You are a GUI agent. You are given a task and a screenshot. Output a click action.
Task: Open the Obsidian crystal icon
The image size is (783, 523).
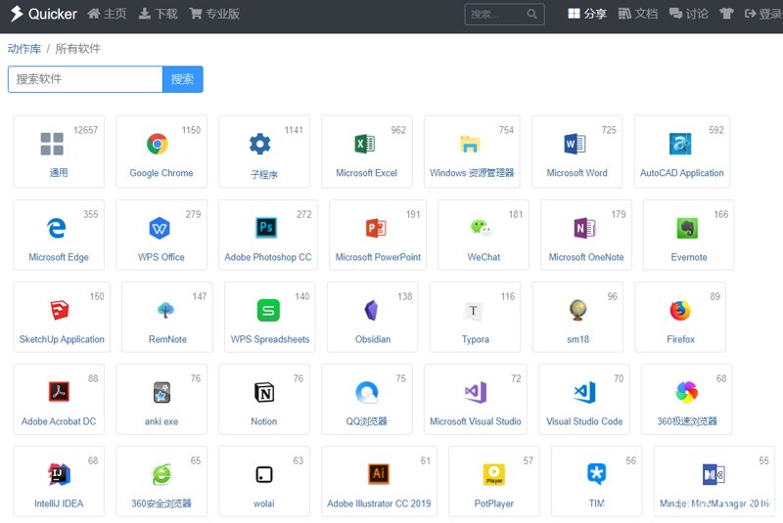371,310
